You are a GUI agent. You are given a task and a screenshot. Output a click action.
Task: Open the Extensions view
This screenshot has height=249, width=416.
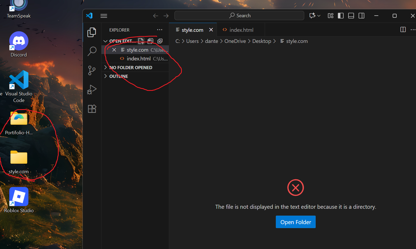(92, 109)
